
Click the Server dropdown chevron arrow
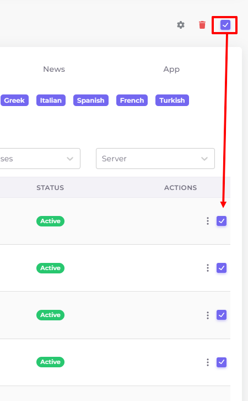point(204,159)
